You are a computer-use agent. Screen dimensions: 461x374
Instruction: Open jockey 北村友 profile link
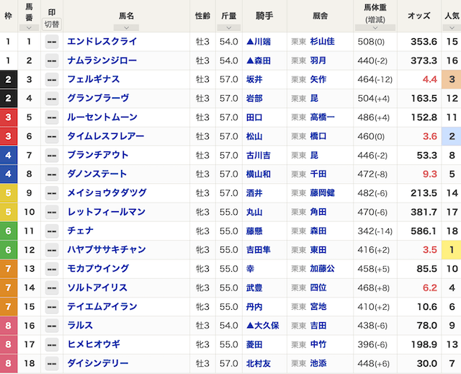coord(259,364)
